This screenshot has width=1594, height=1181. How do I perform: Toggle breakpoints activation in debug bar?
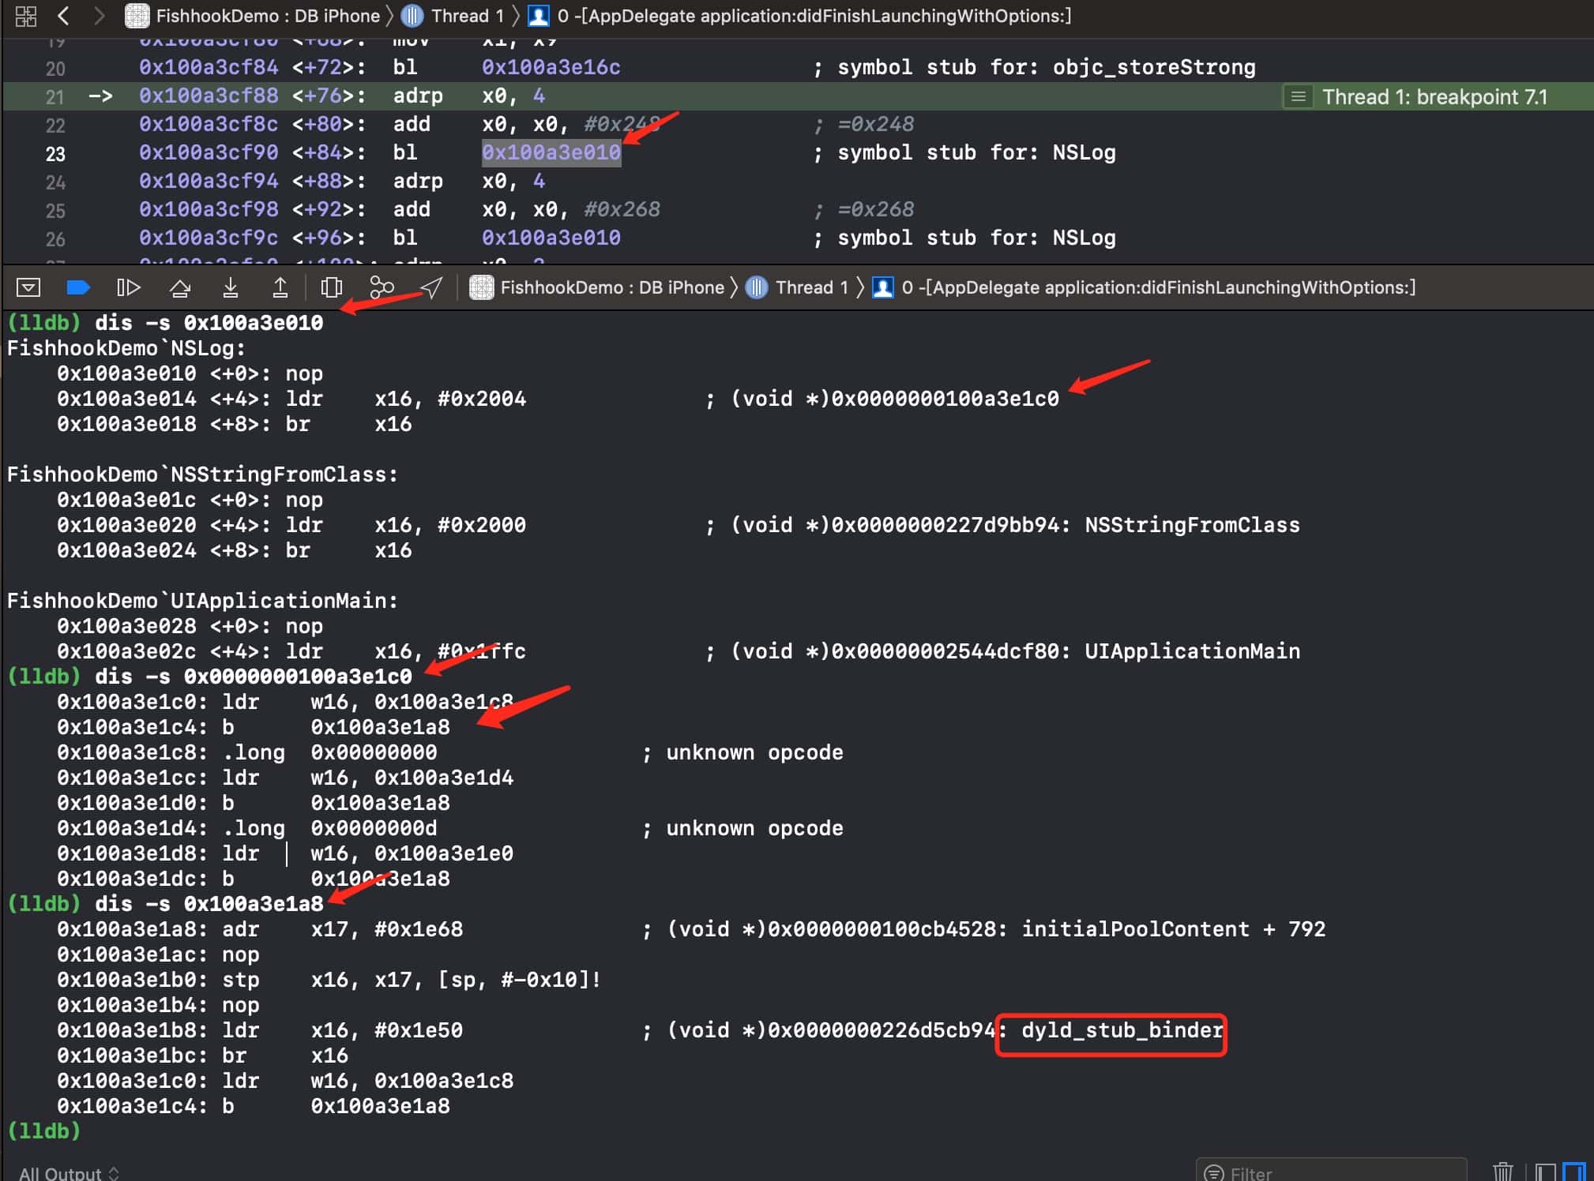pos(78,287)
